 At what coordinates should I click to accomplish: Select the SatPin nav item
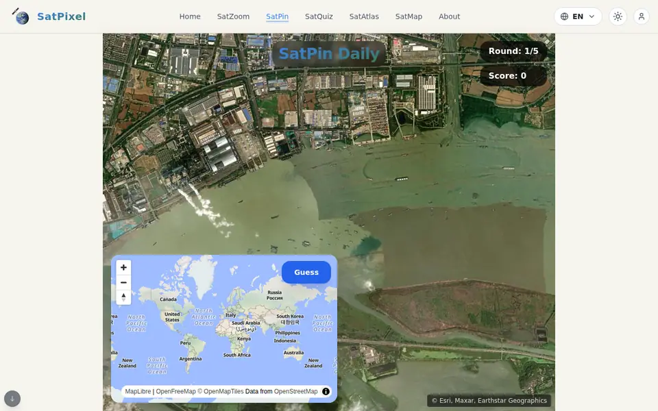coord(278,16)
